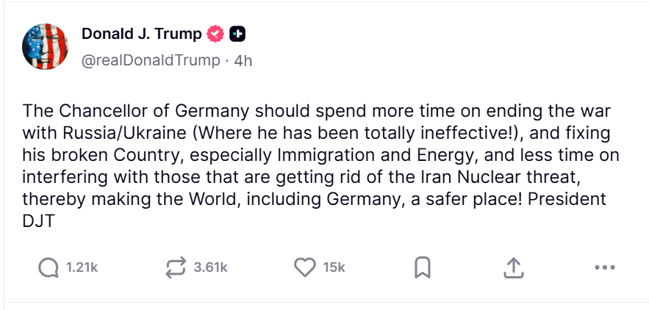649x310 pixels.
Task: Click the post text starting "The Chancellor"
Action: pyautogui.click(x=73, y=111)
